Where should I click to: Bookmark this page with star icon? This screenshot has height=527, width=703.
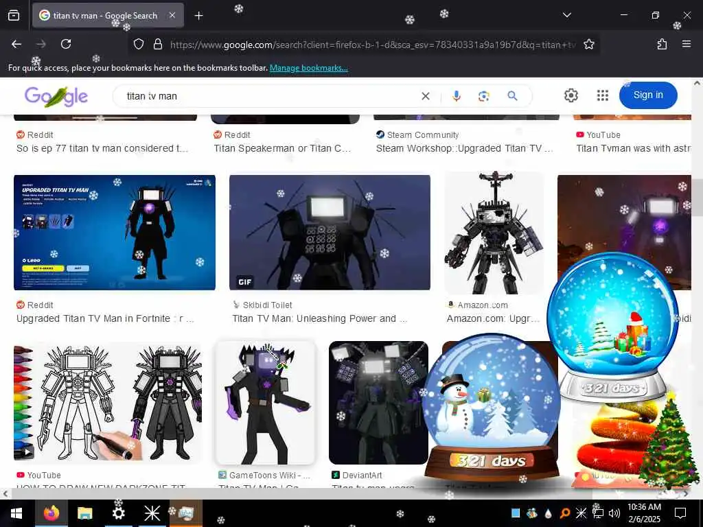pyautogui.click(x=588, y=45)
